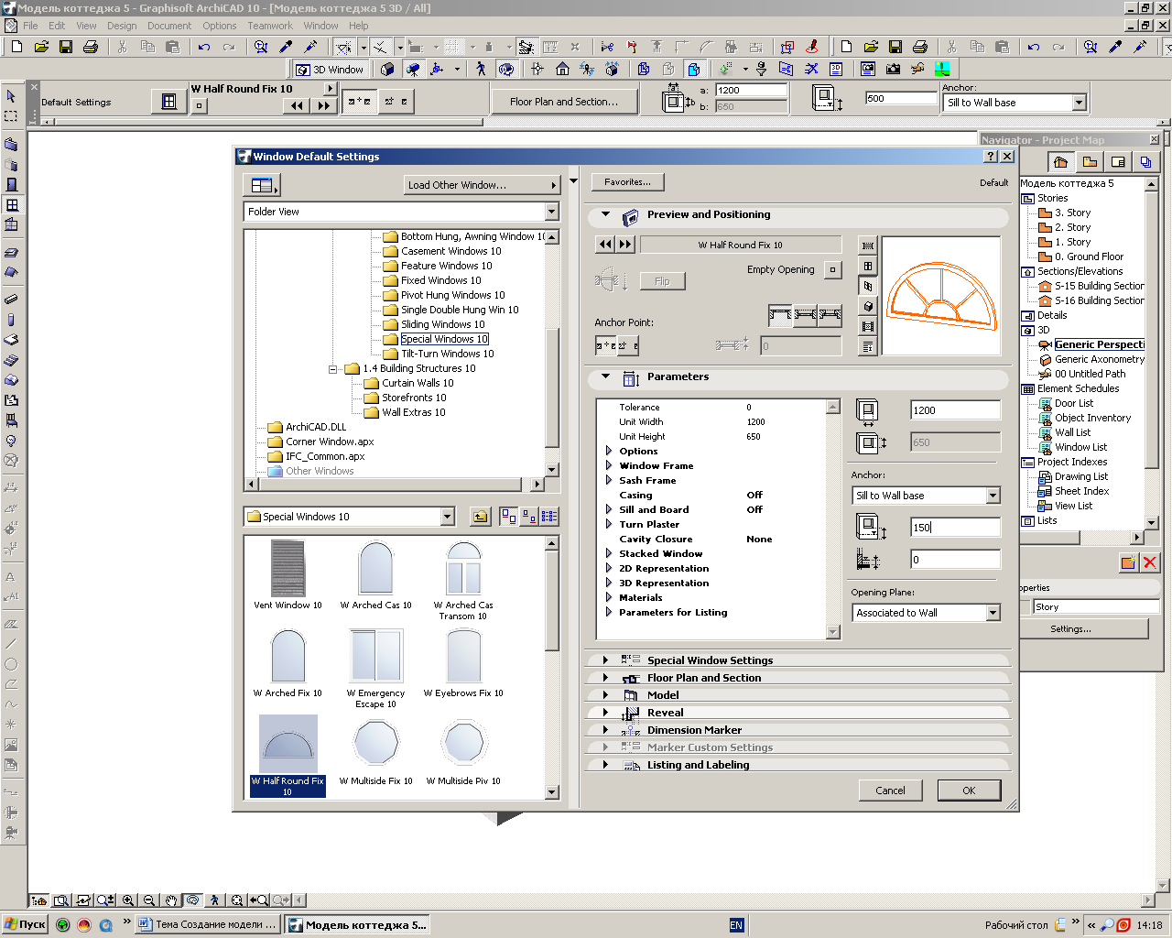Viewport: 1172px width, 938px height.
Task: Collapse the Preview and Positioning panel
Action: click(605, 214)
